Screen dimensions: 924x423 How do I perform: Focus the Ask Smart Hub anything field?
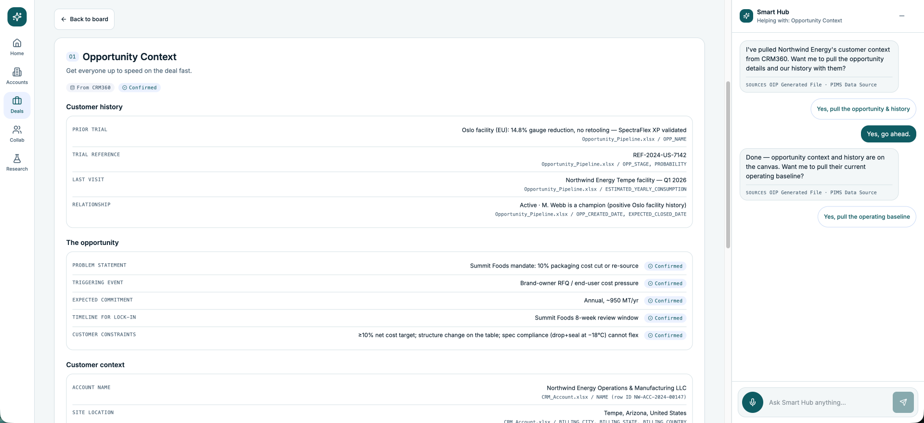pyautogui.click(x=828, y=402)
